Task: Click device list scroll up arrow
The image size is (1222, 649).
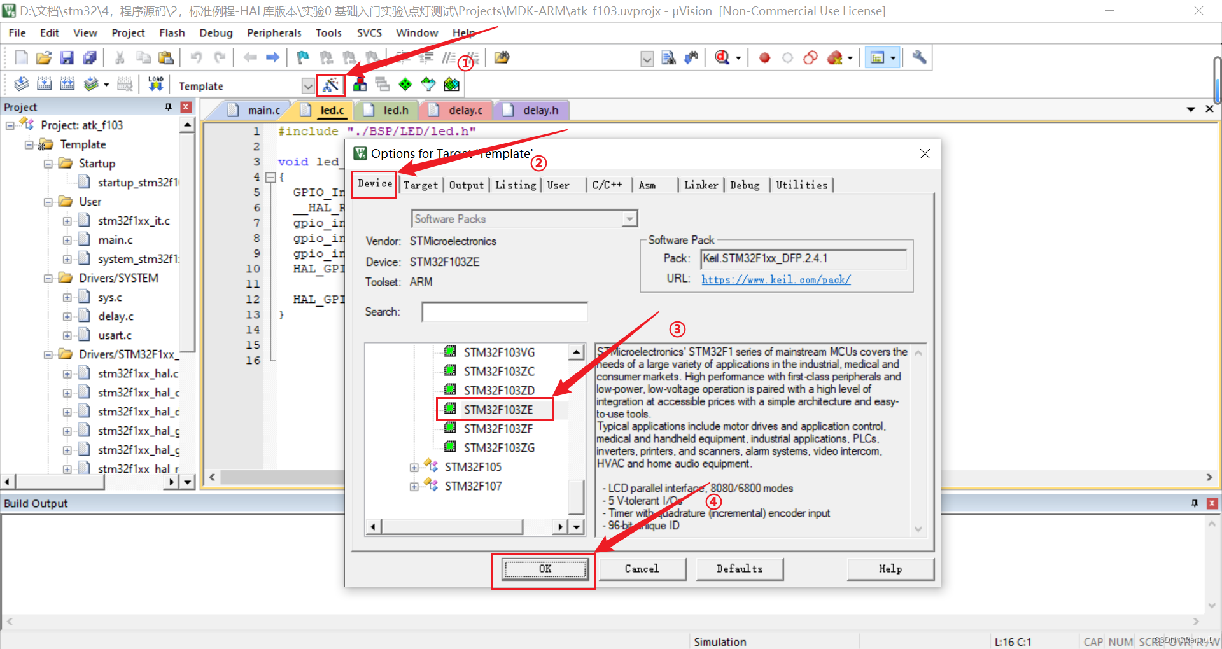Action: point(576,352)
